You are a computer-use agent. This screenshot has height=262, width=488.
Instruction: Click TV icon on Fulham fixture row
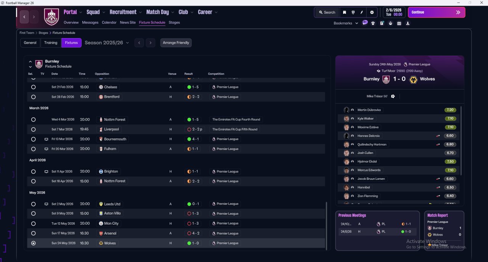pyautogui.click(x=46, y=149)
